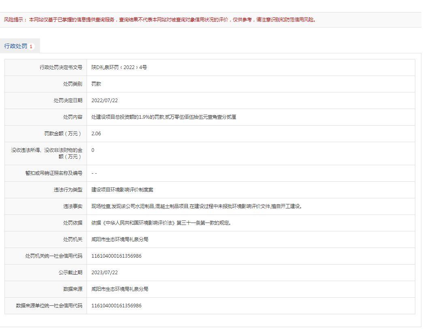Click the 没收违法所得 label cell

46,153
